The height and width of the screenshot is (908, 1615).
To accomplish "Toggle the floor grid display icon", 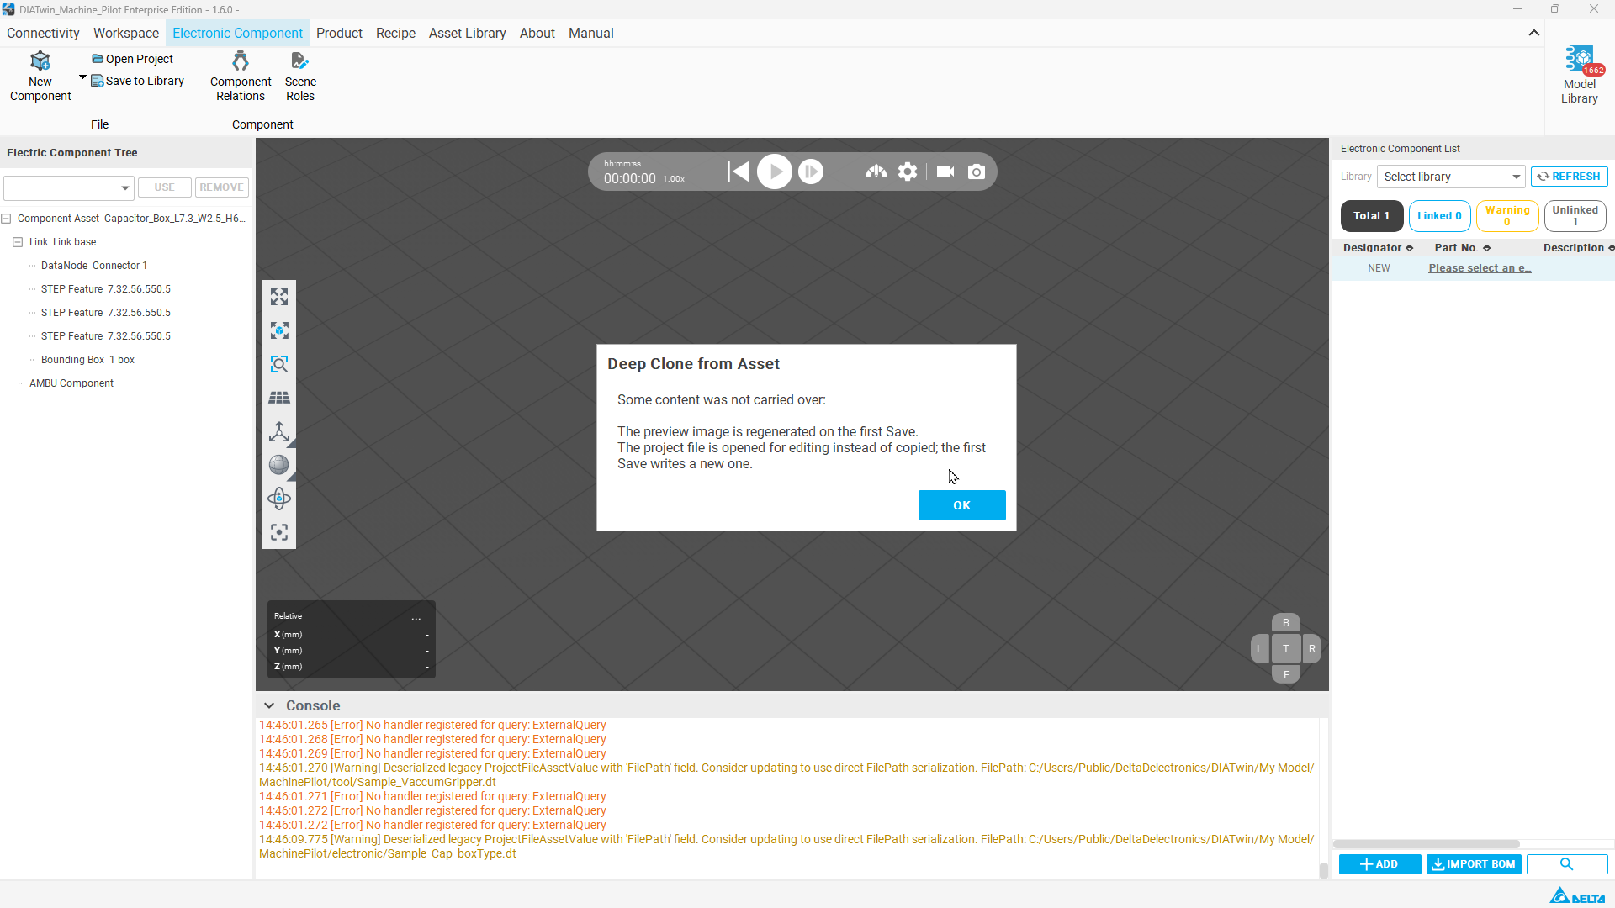I will coord(279,398).
